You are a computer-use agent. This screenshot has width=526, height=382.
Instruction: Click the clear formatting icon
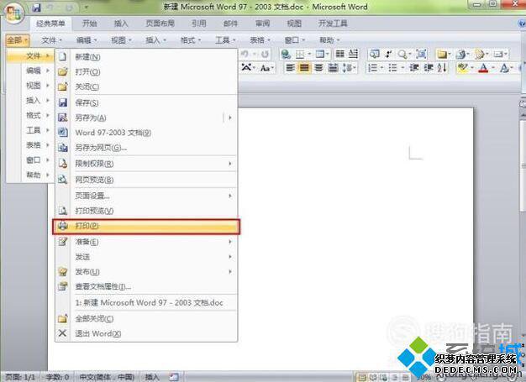[246, 68]
